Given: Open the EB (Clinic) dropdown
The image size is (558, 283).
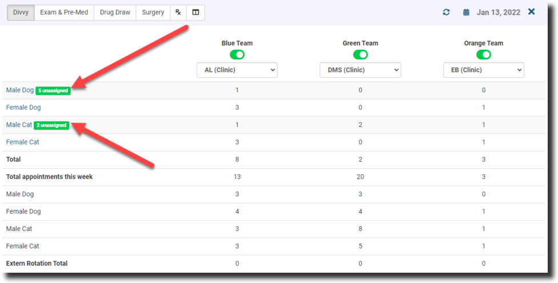Looking at the screenshot, I should (x=484, y=70).
